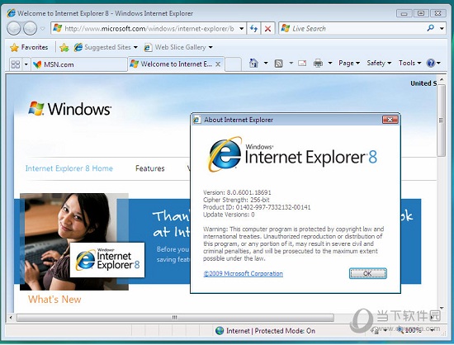
Task: Expand the Home button dropdown arrow
Action: [x=266, y=63]
